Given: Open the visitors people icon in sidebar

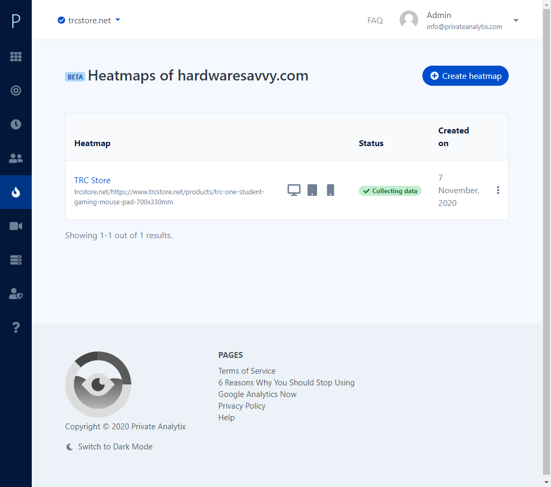Looking at the screenshot, I should 16,158.
